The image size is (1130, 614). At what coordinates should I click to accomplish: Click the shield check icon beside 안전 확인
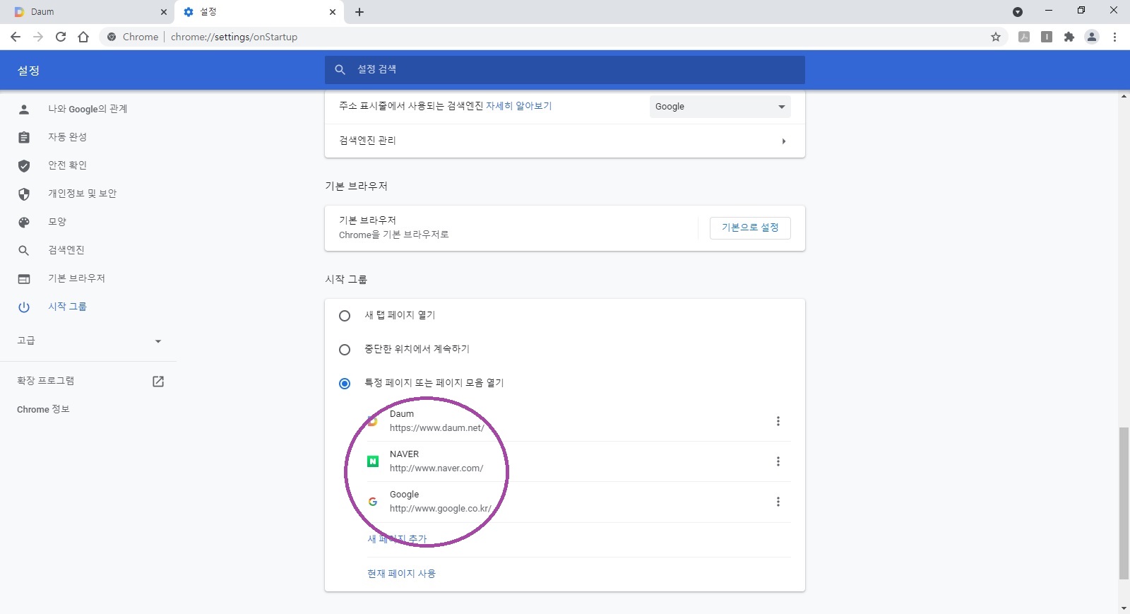24,165
